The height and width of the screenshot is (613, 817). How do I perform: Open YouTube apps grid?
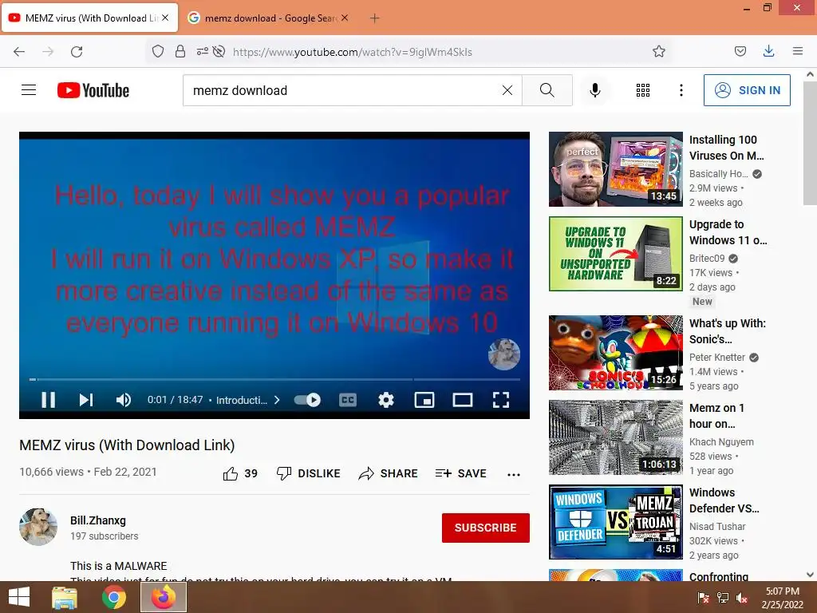[x=643, y=90]
